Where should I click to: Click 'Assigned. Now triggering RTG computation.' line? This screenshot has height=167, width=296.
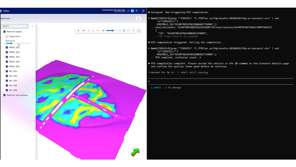(x=180, y=12)
